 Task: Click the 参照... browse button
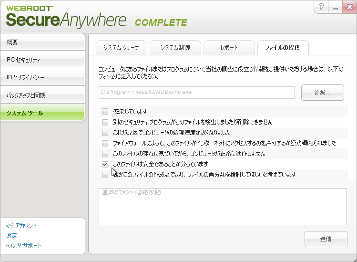click(322, 93)
